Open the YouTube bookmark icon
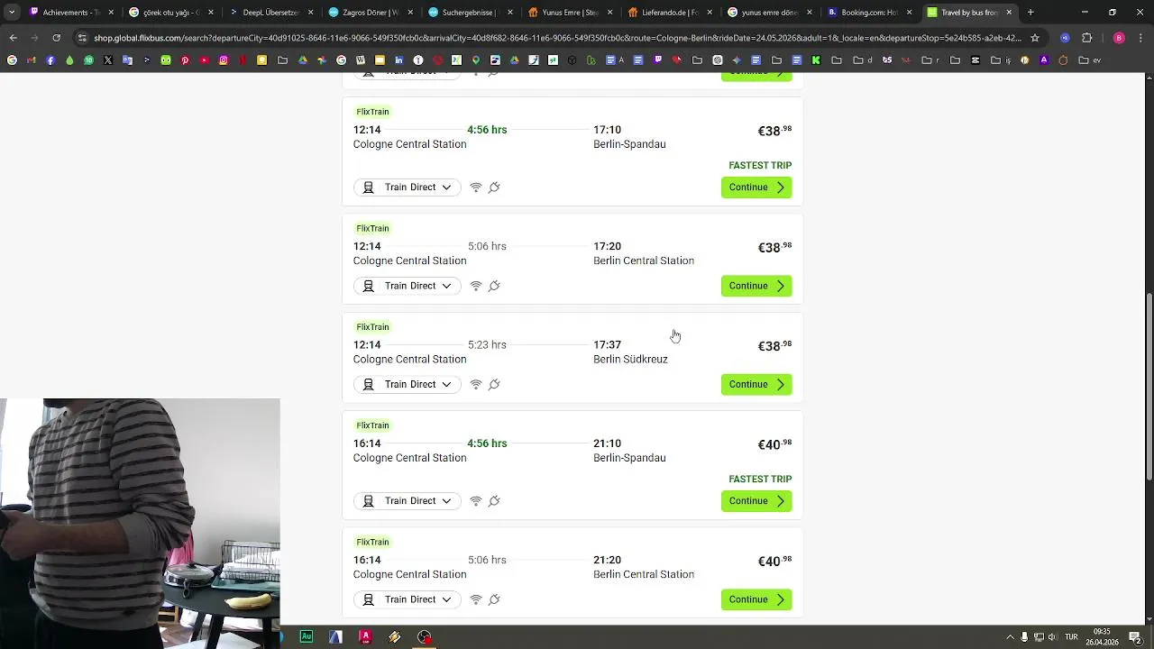This screenshot has height=649, width=1154. pyautogui.click(x=205, y=60)
